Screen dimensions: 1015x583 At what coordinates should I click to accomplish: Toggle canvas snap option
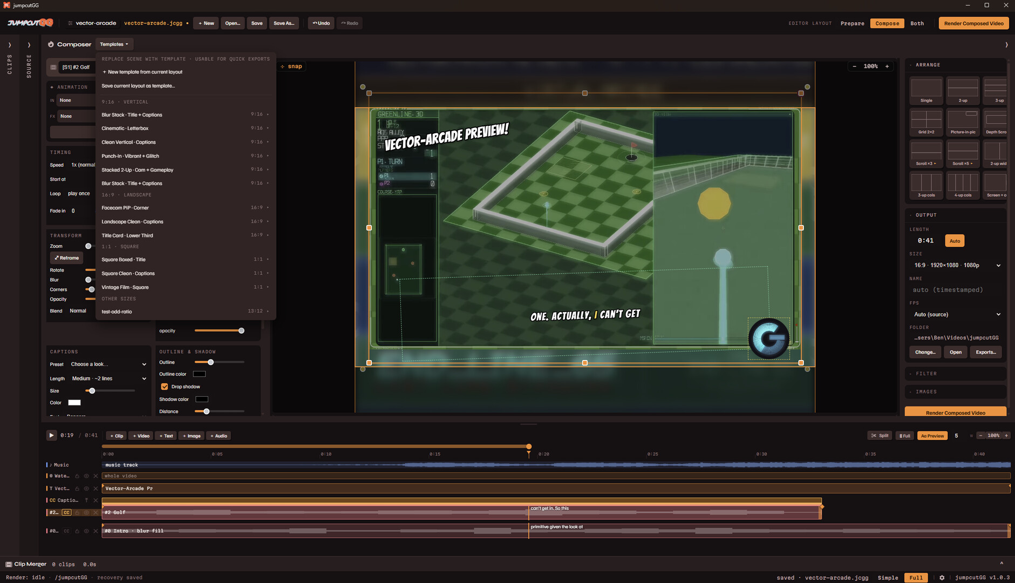tap(291, 66)
